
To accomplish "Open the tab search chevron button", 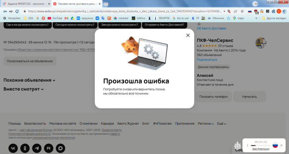I will click(x=255, y=4).
